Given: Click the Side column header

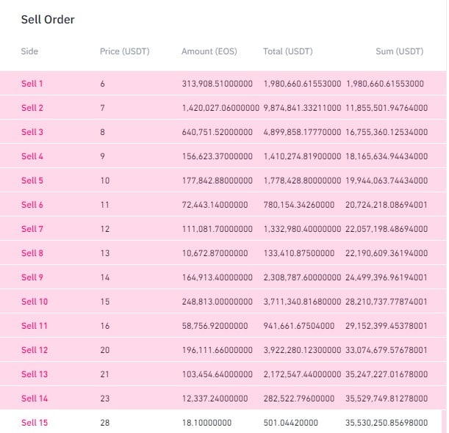Looking at the screenshot, I should click(x=29, y=51).
